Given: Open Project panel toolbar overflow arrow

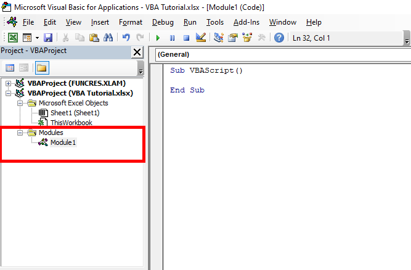Looking at the screenshot, I should [x=140, y=68].
